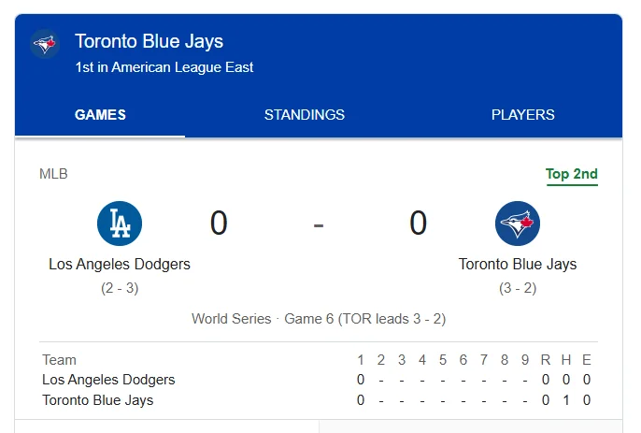This screenshot has width=641, height=433.
Task: Click the Dodgers (2 - 3) series record
Action: click(x=120, y=288)
